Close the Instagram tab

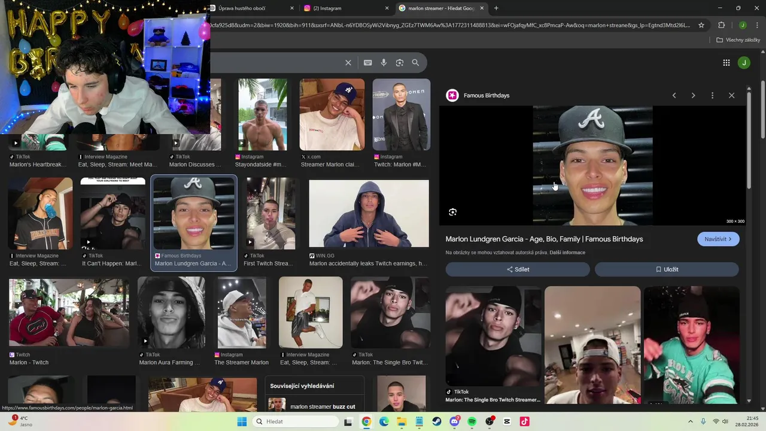pyautogui.click(x=387, y=8)
